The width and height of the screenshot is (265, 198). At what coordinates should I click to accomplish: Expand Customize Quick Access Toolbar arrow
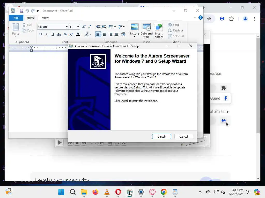pyautogui.click(x=38, y=11)
